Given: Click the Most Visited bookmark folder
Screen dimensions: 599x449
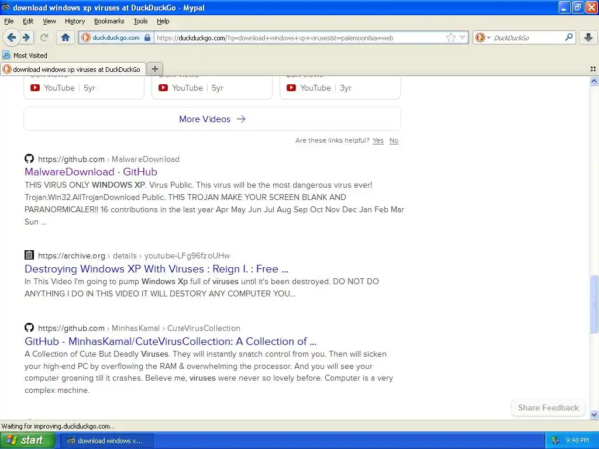Looking at the screenshot, I should (25, 56).
